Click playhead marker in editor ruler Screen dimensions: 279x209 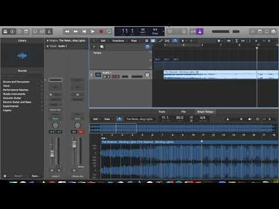point(202,142)
